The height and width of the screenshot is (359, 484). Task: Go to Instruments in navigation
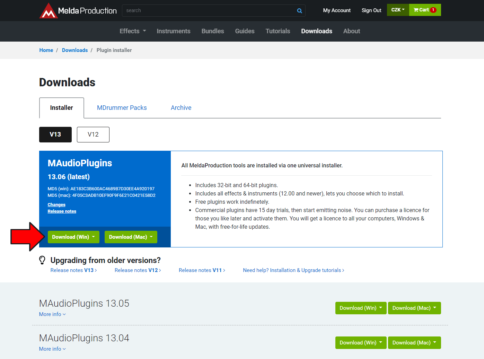point(174,31)
